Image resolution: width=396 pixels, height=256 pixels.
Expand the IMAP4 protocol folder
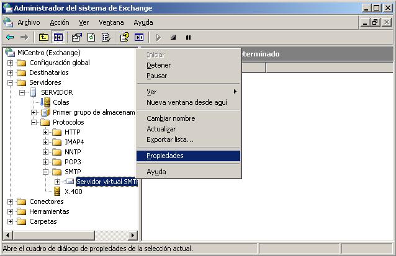click(x=45, y=142)
